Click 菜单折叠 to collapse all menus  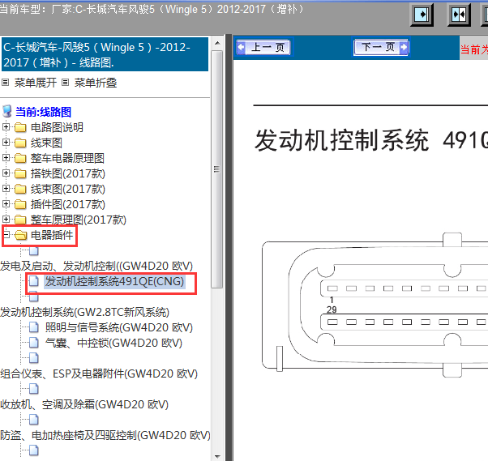pos(95,83)
